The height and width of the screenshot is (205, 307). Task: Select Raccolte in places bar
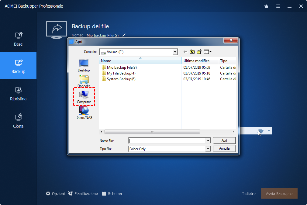tap(84, 81)
